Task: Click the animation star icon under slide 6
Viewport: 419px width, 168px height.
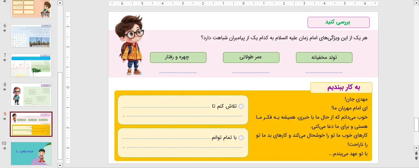Action: (x=5, y=31)
